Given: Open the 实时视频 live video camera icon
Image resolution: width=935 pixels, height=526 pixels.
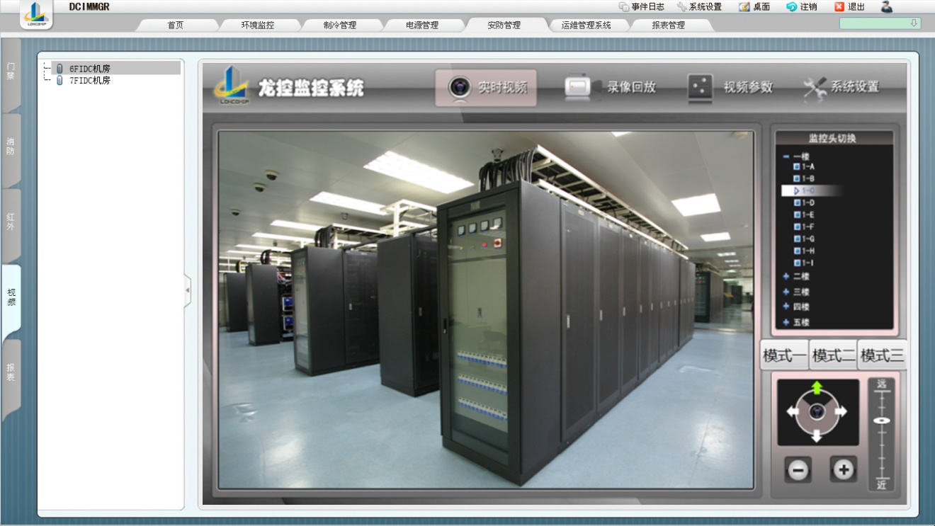Looking at the screenshot, I should (x=460, y=88).
